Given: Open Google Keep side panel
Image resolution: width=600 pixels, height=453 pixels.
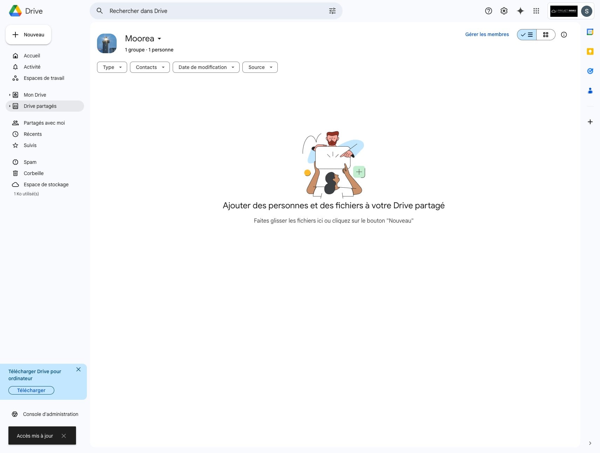Looking at the screenshot, I should pyautogui.click(x=590, y=51).
